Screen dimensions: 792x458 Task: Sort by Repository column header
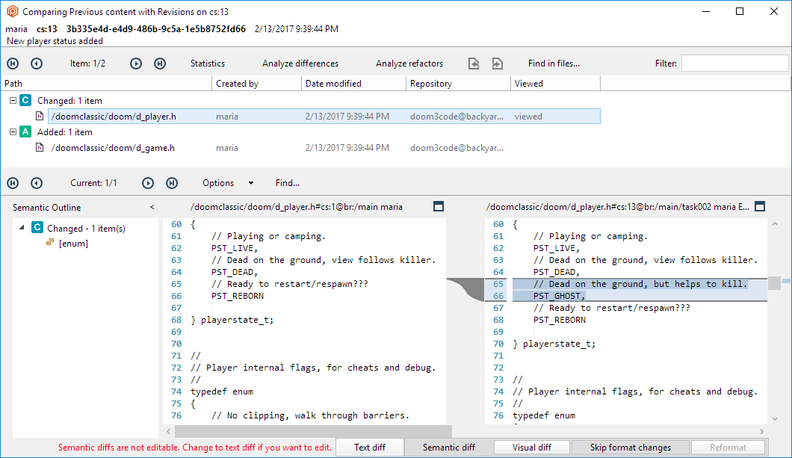click(458, 84)
